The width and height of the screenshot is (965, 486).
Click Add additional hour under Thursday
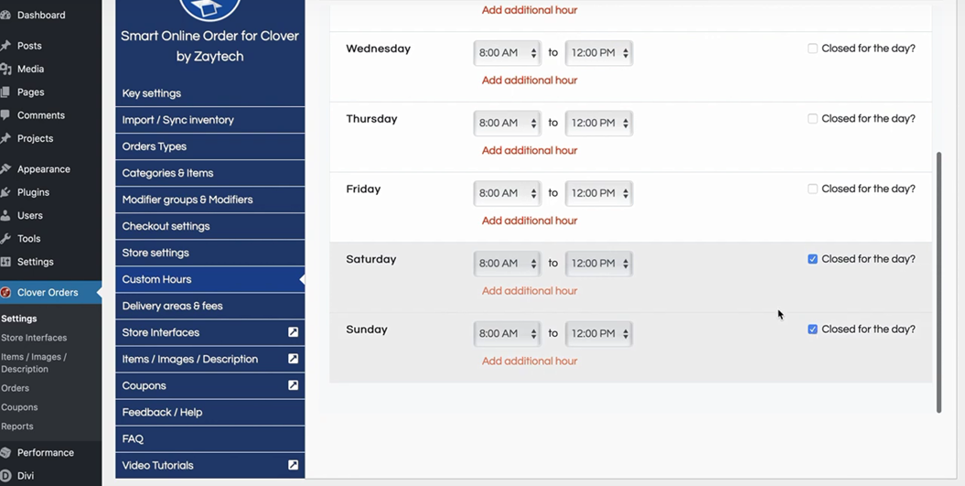(530, 150)
